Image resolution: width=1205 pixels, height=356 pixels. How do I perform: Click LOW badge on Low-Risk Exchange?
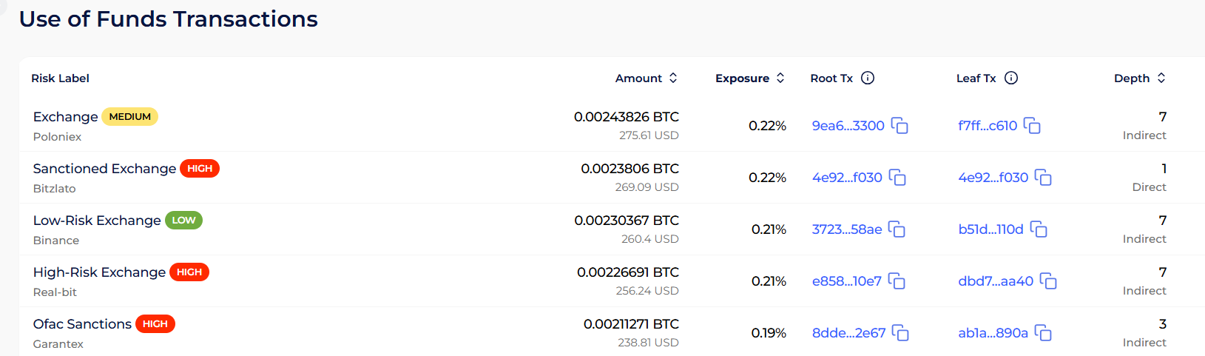pyautogui.click(x=183, y=220)
